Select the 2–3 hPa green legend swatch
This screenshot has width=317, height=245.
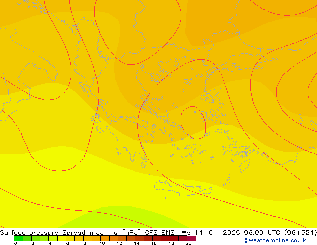click(x=36, y=238)
